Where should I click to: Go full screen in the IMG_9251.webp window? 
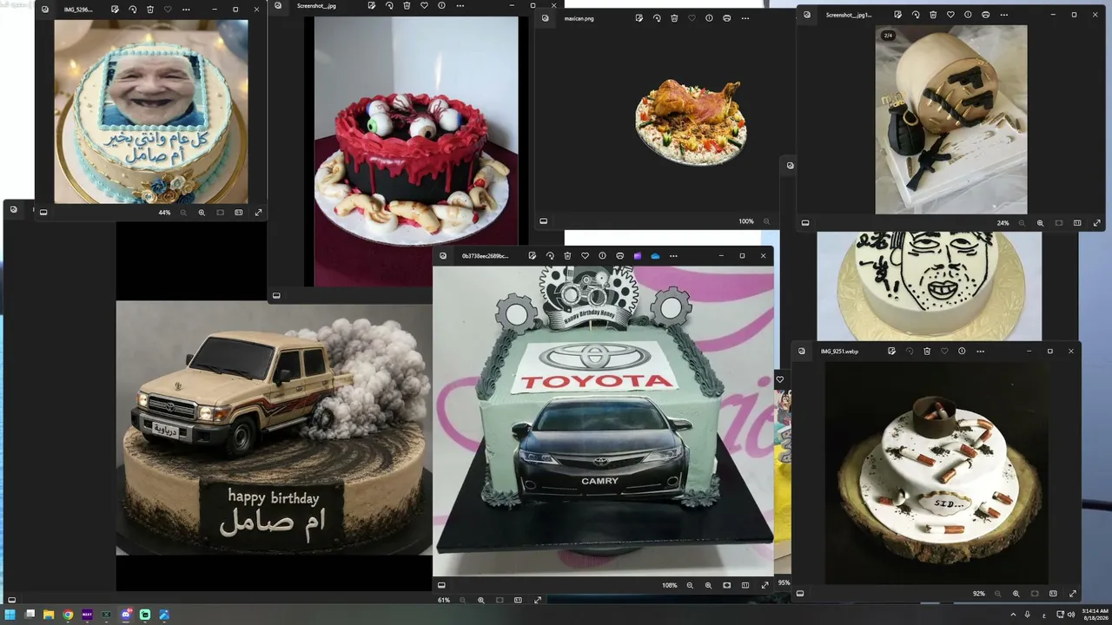click(x=1072, y=594)
